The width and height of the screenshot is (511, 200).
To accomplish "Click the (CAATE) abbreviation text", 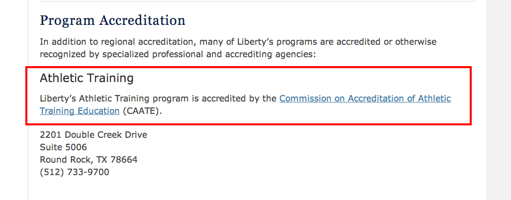I will click(x=142, y=111).
